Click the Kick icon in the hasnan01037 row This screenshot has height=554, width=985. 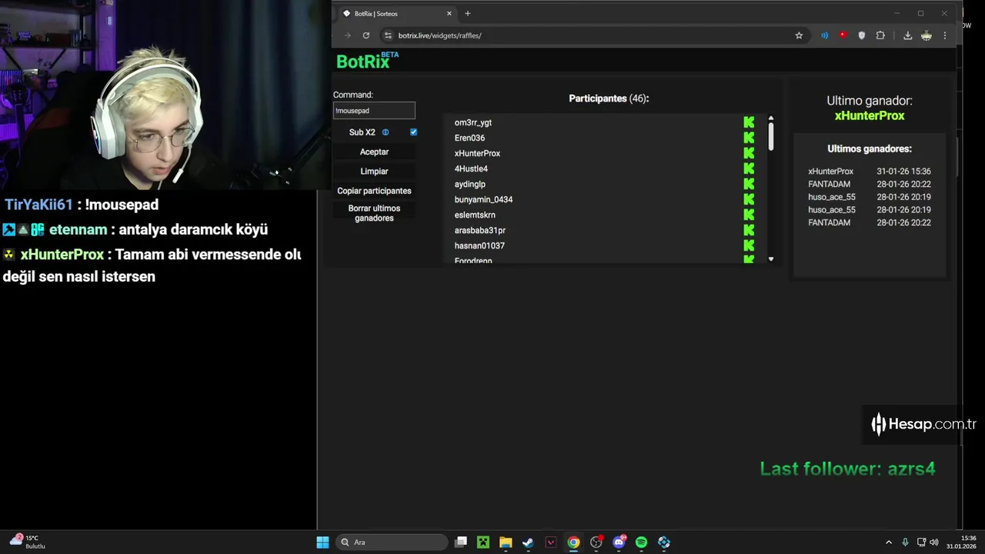[749, 245]
